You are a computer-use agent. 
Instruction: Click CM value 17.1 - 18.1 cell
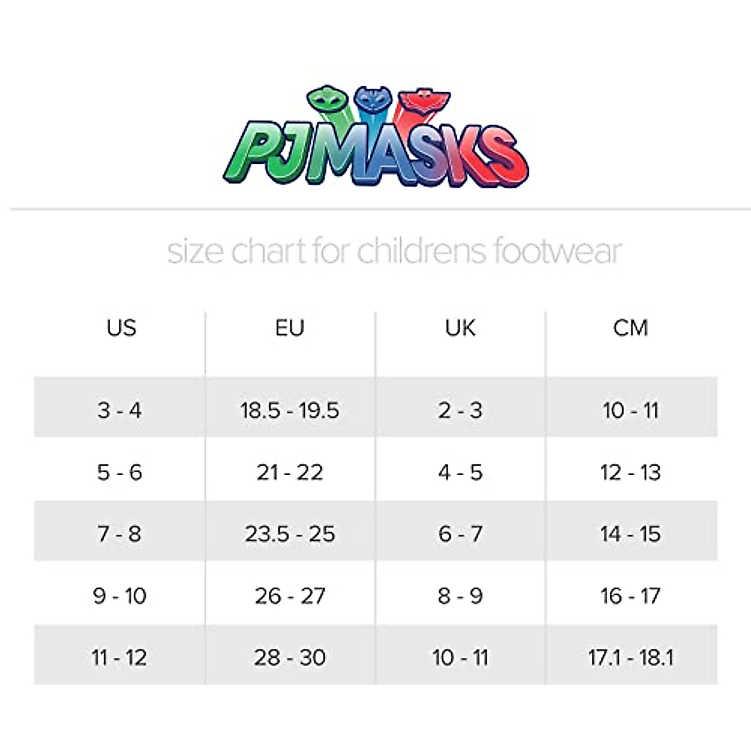tap(631, 658)
